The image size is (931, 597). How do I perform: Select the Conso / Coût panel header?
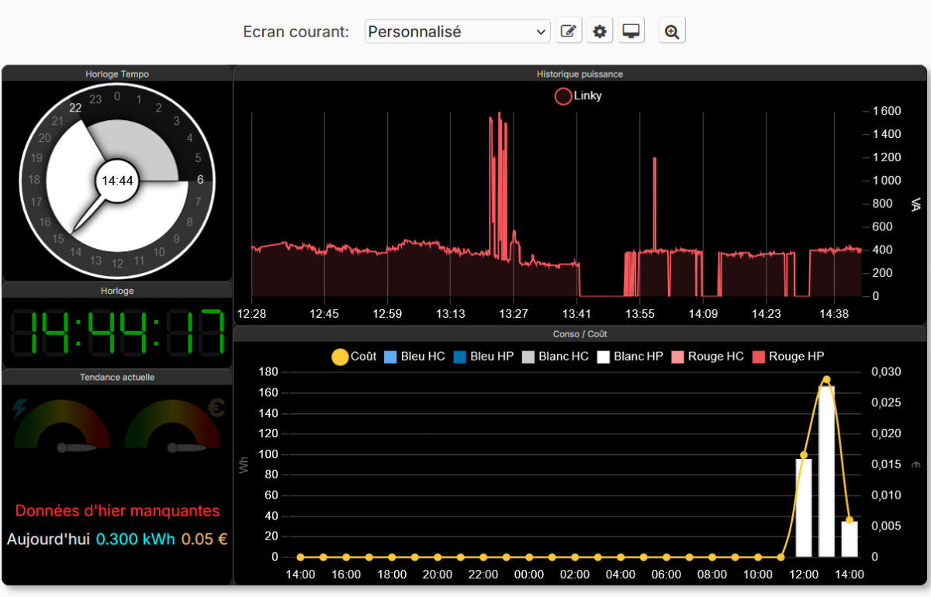click(580, 334)
